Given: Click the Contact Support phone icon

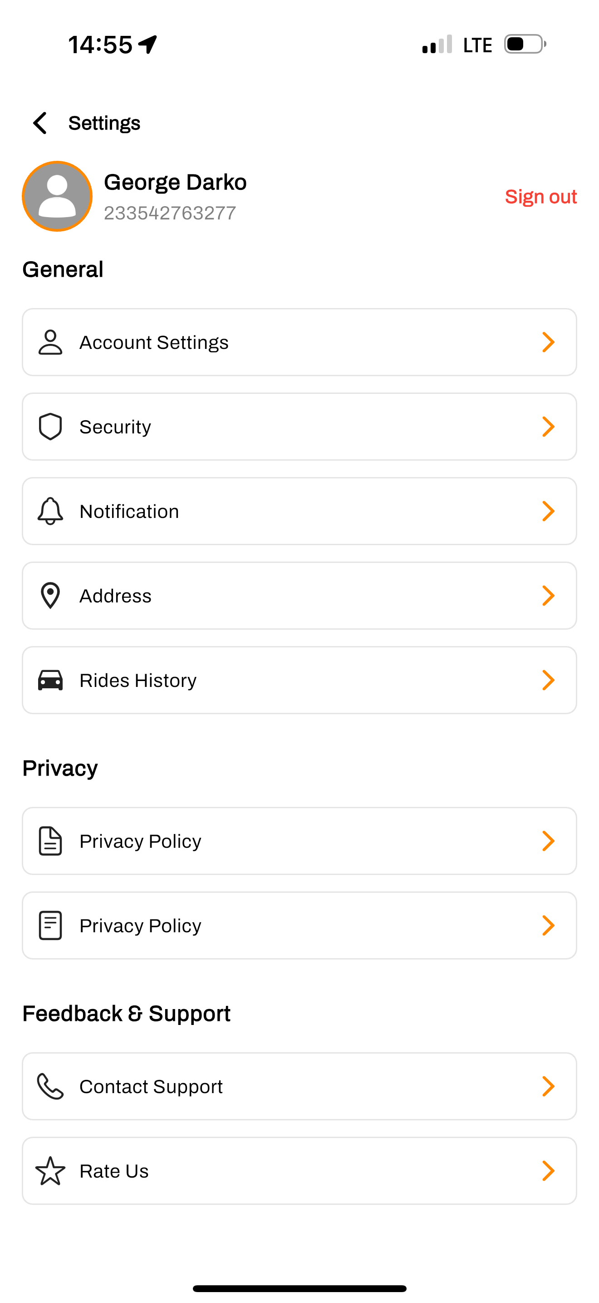Looking at the screenshot, I should click(50, 1086).
